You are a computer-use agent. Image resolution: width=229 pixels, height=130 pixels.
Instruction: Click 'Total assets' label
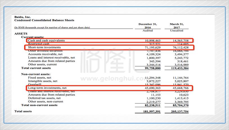(x=23, y=111)
